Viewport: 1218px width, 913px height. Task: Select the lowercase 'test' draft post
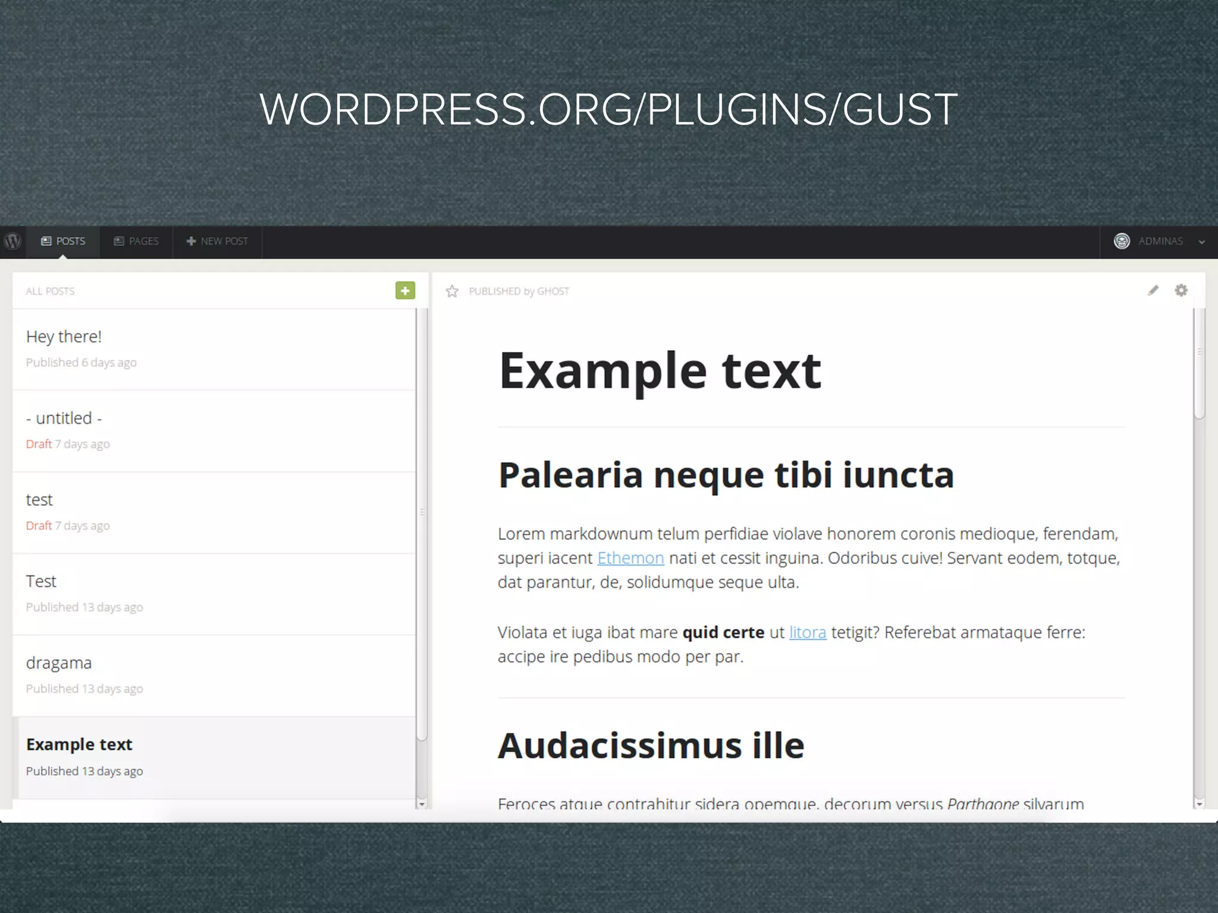pyautogui.click(x=214, y=513)
